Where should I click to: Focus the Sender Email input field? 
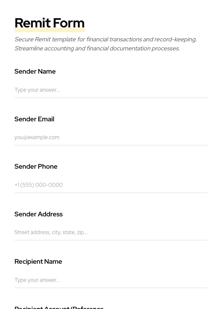pyautogui.click(x=111, y=137)
